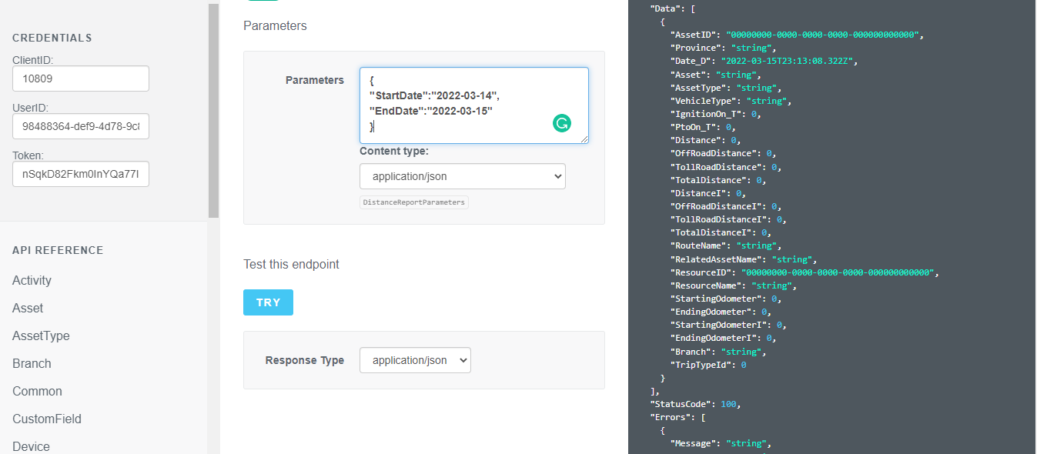Click the resize handle of Parameters textarea
Viewport: 1037px width, 454px height.
584,139
